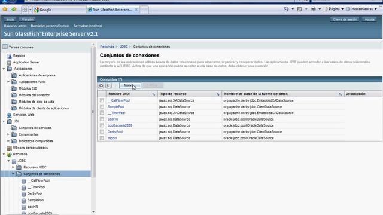This screenshot has height=215, width=383.
Task: Open the JDBC breadcrumb link
Action: [124, 47]
